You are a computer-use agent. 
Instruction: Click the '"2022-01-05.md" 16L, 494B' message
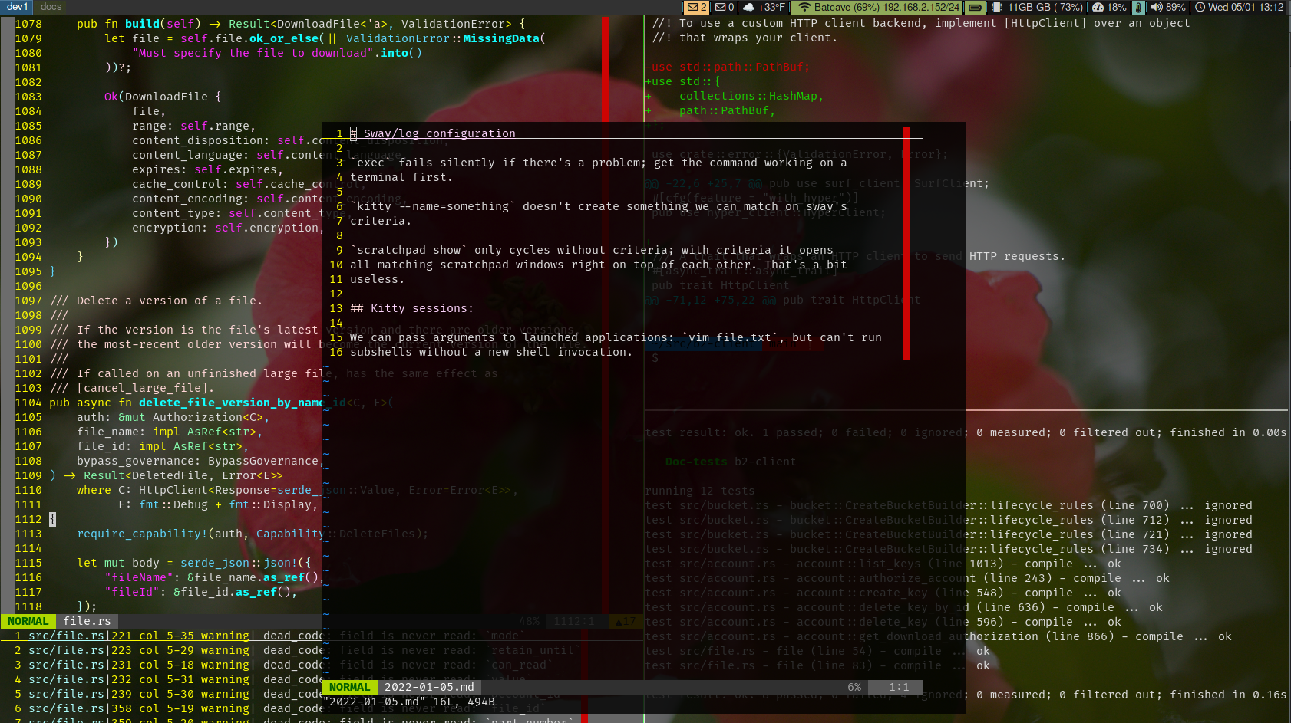[409, 702]
